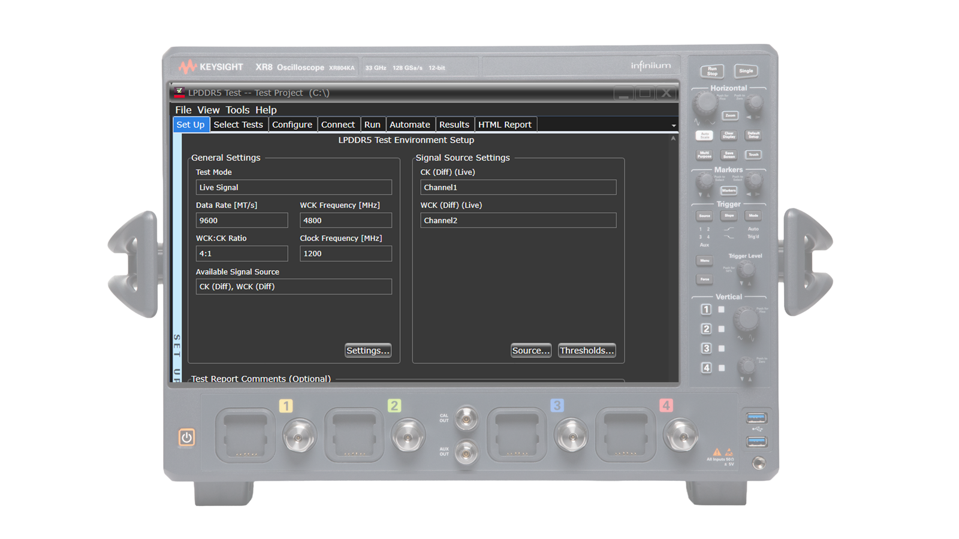This screenshot has height=539, width=959.
Task: Click the upper front USB port
Action: tap(756, 417)
